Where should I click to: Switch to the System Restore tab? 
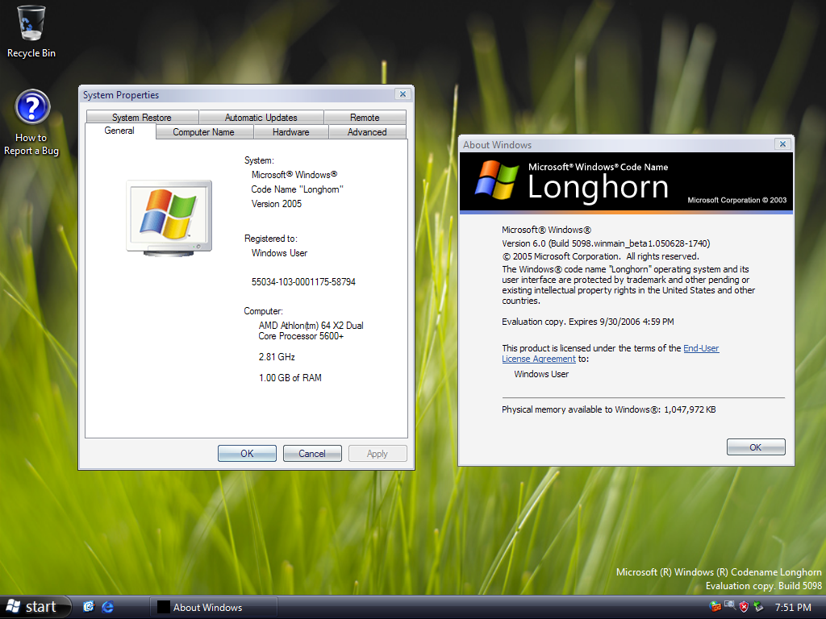pos(142,118)
